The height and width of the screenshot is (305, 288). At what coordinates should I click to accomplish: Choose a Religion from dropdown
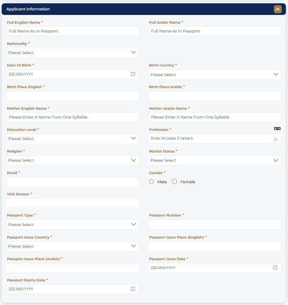[x=73, y=160]
